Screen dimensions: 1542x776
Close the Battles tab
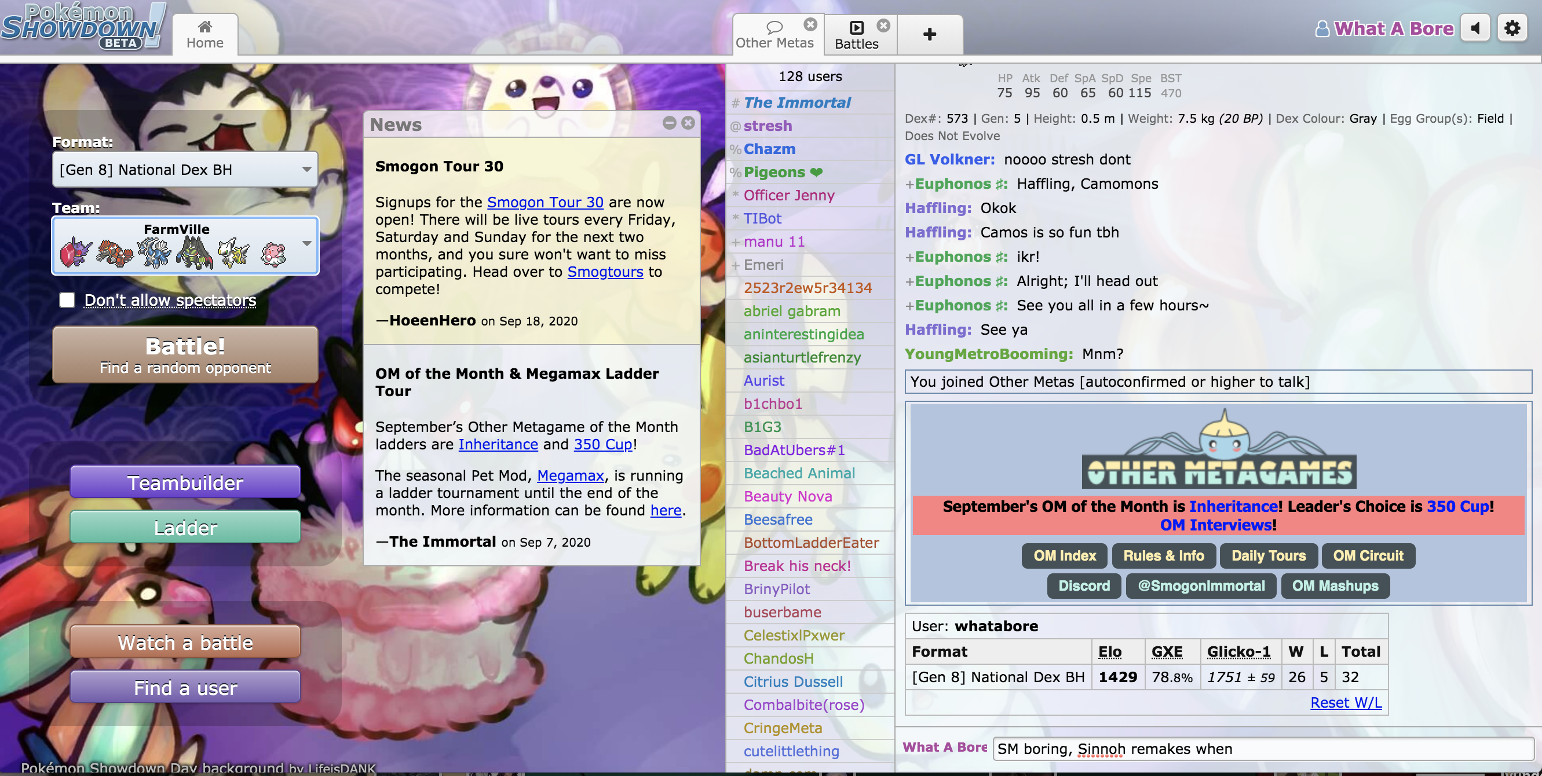[x=883, y=25]
